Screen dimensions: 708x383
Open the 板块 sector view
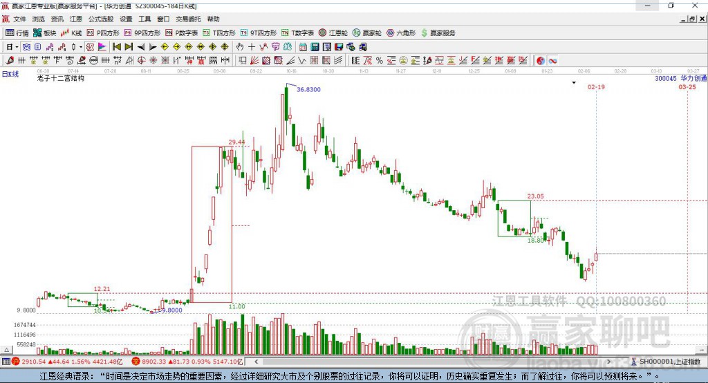click(45, 33)
